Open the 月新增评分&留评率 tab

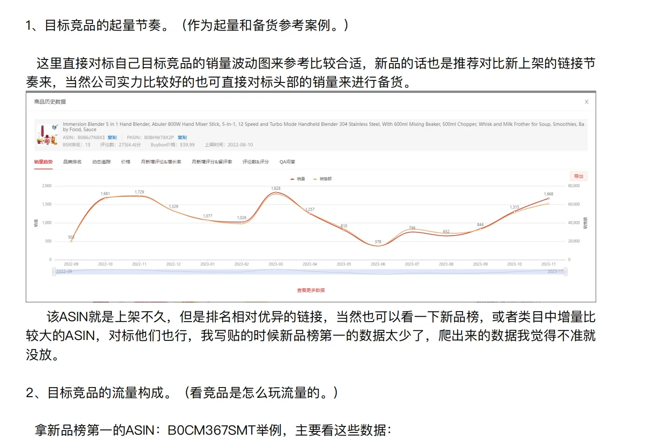pyautogui.click(x=212, y=162)
